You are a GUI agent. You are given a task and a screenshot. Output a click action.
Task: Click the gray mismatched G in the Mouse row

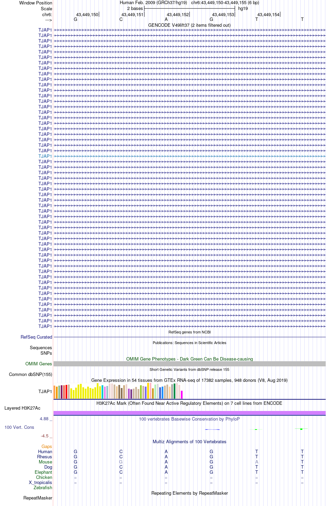point(121,462)
